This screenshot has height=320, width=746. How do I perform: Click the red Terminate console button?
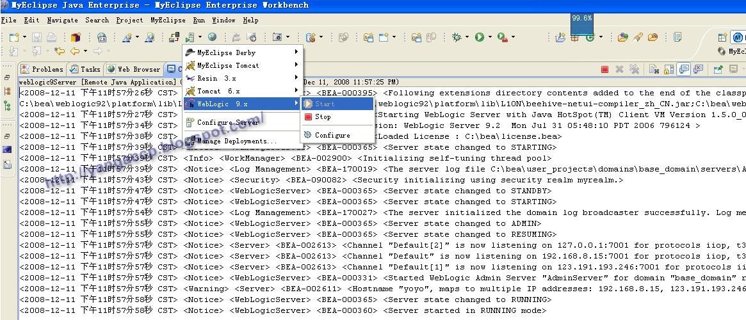coord(604,69)
